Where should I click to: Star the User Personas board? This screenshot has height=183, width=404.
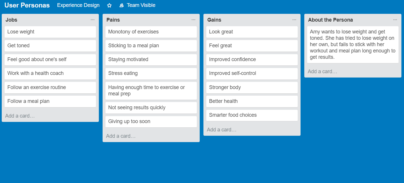click(x=109, y=5)
